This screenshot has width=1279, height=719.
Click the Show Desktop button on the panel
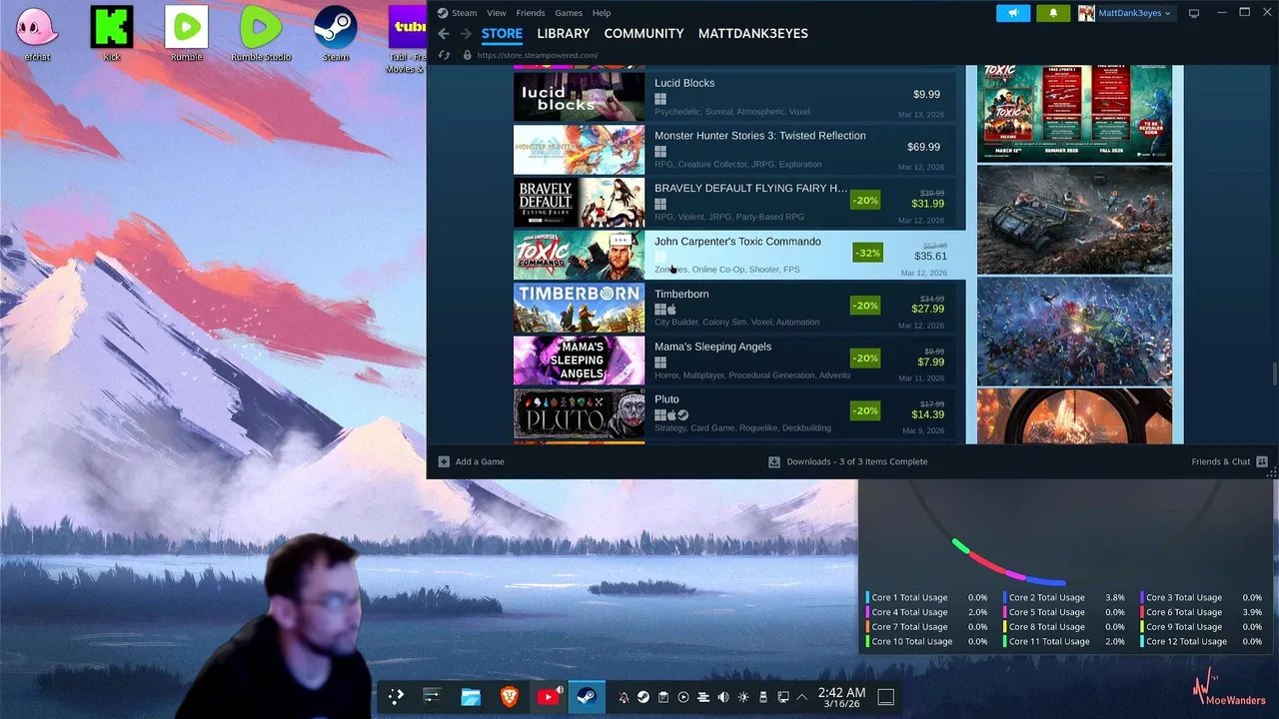coord(885,697)
